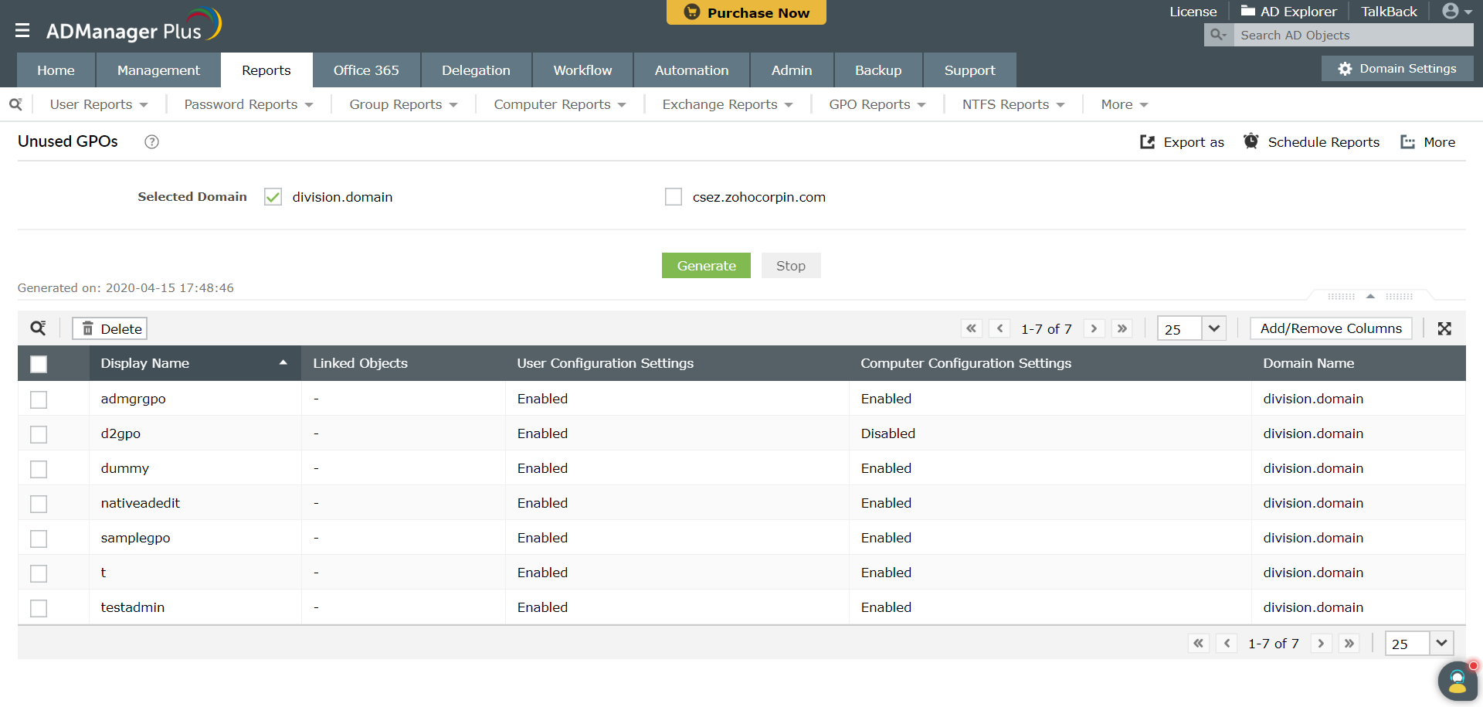Image resolution: width=1483 pixels, height=707 pixels.
Task: Click the Unused GPOs help question icon
Action: pos(152,141)
